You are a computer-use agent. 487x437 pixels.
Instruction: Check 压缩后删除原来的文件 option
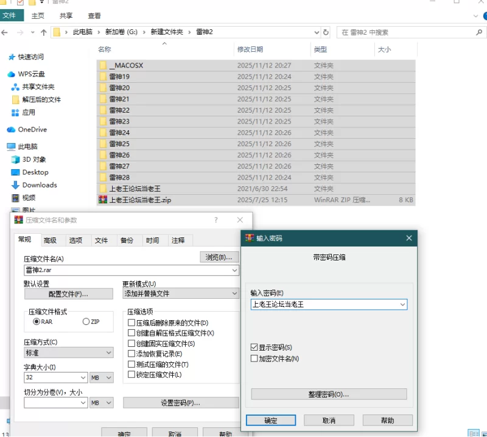pos(131,323)
